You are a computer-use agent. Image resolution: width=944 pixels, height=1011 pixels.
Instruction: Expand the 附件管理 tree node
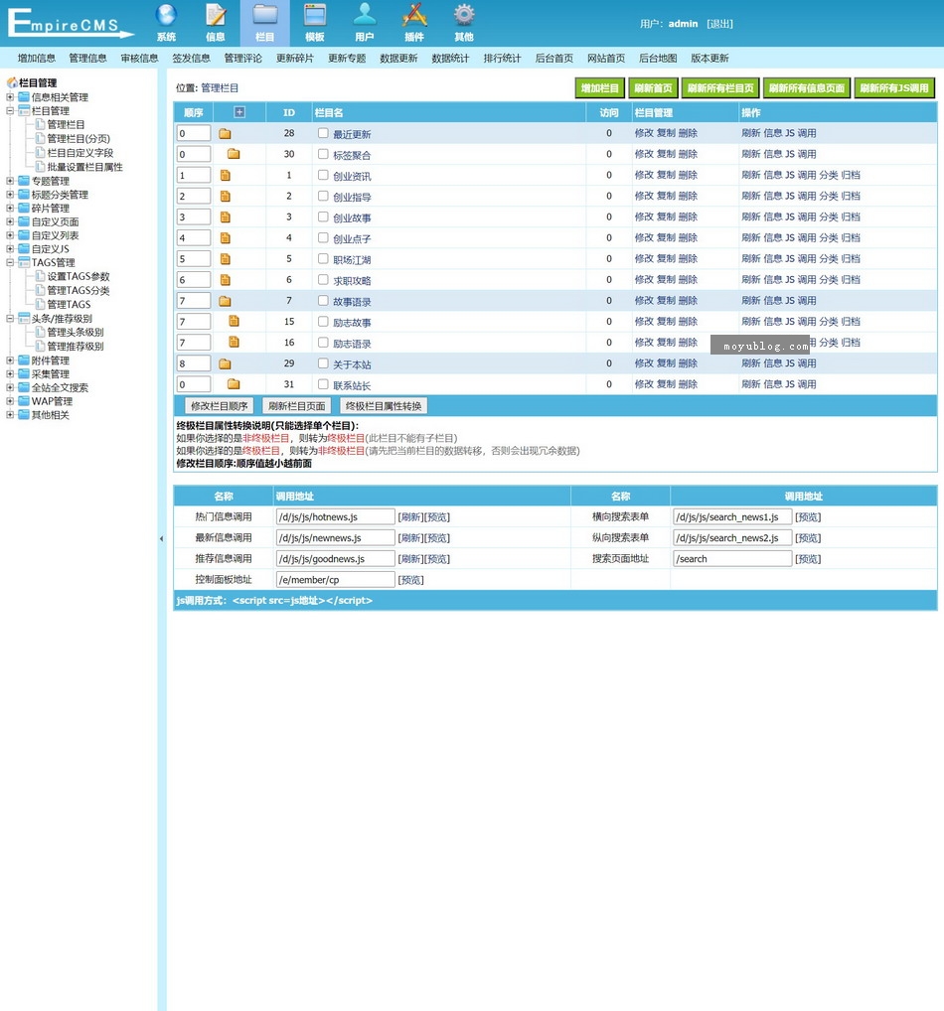pyautogui.click(x=10, y=360)
